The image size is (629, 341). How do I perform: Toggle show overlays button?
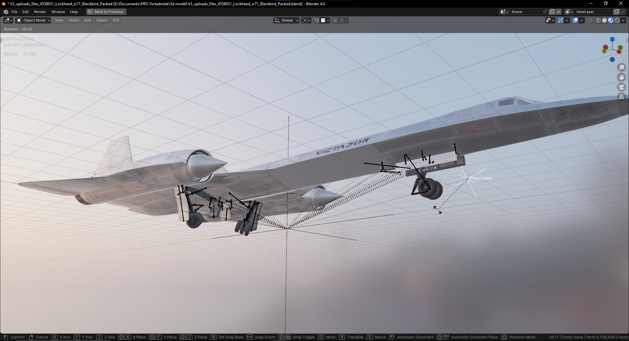575,20
